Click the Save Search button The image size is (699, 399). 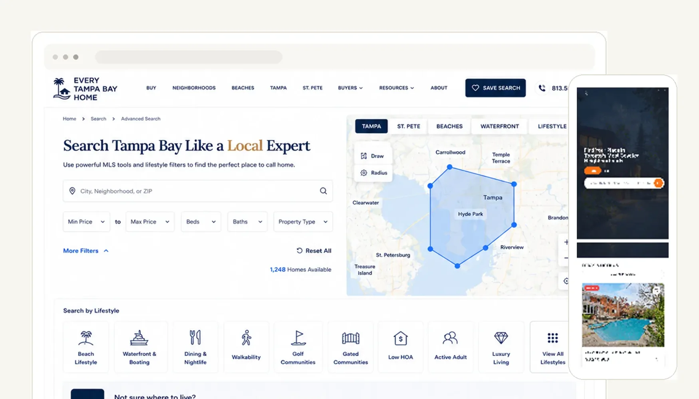[495, 88]
